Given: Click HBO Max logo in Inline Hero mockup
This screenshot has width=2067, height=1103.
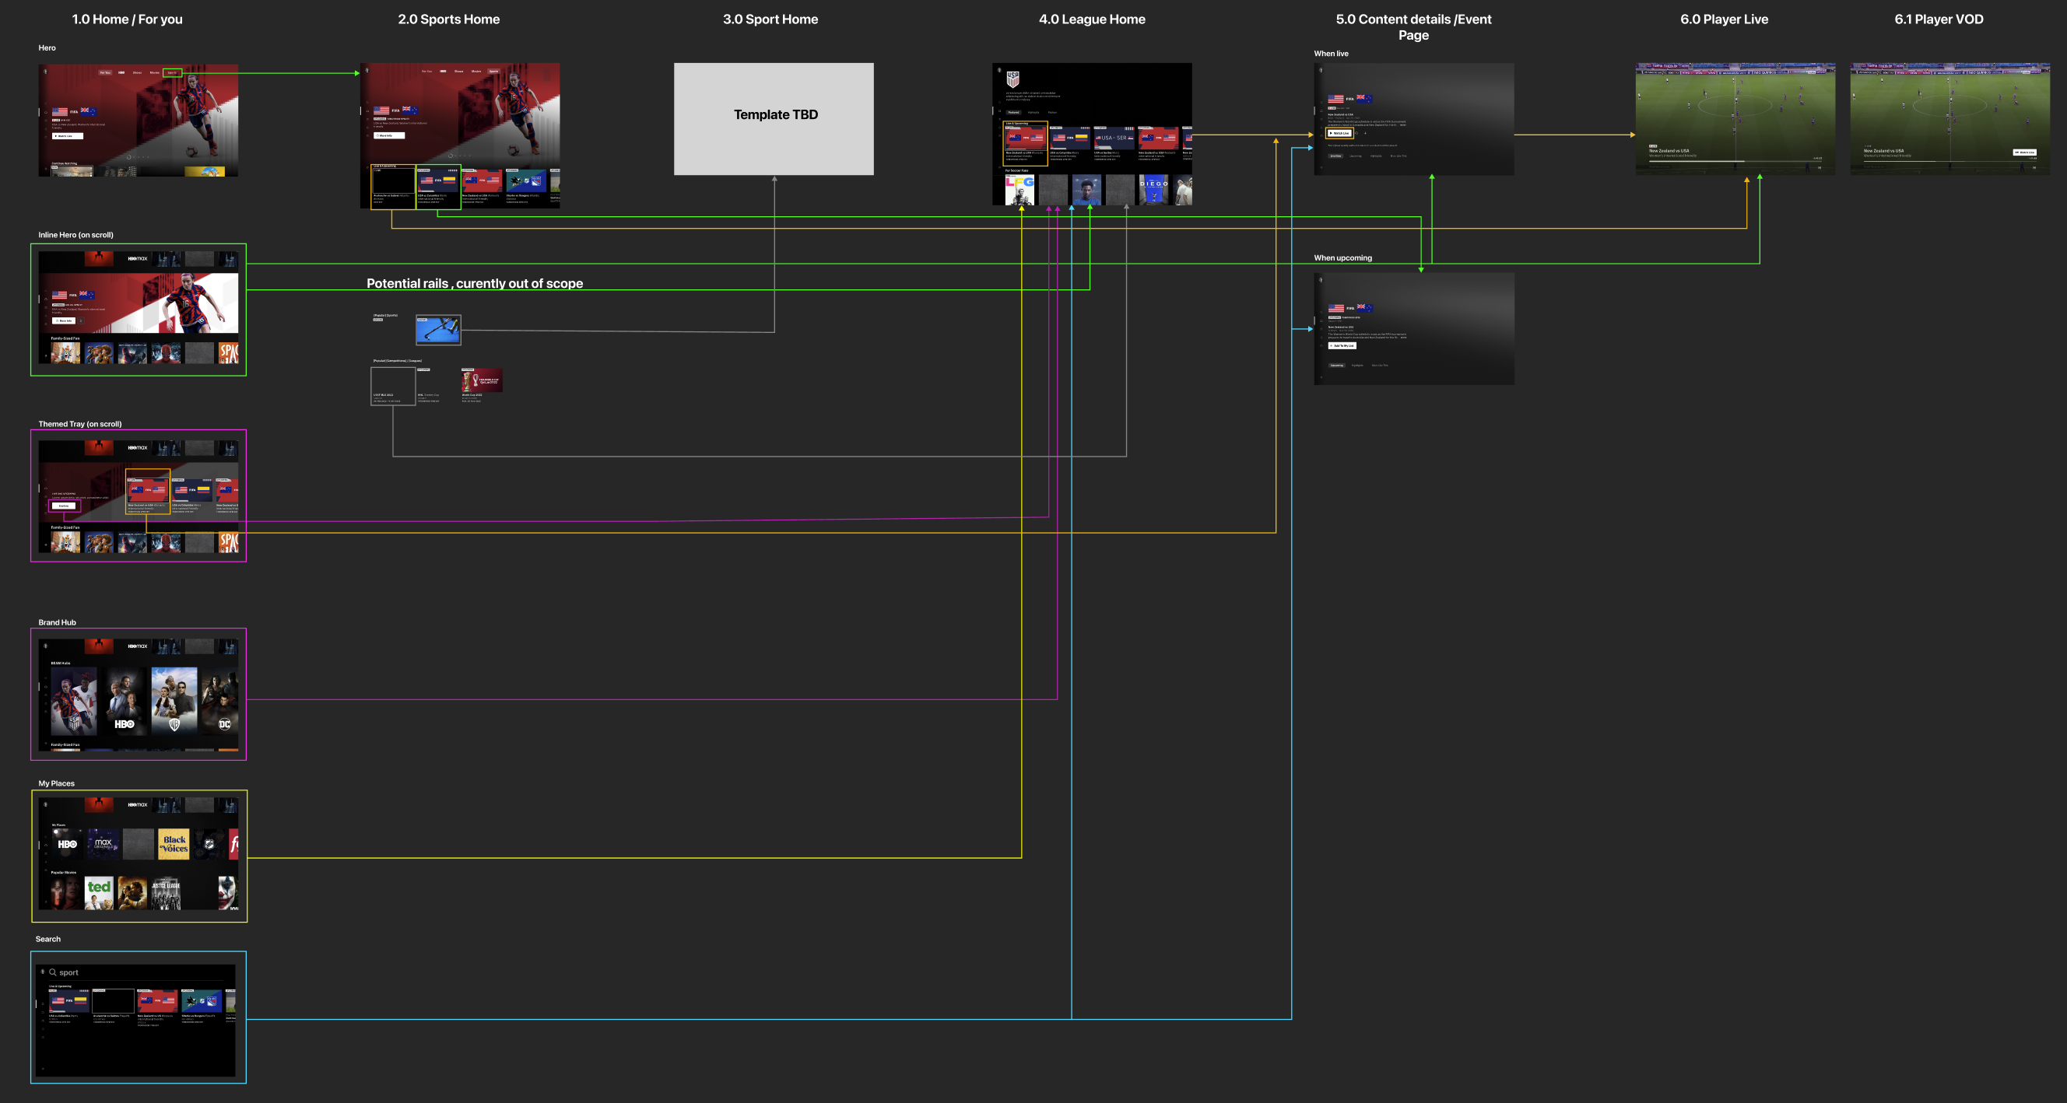Looking at the screenshot, I should click(137, 258).
